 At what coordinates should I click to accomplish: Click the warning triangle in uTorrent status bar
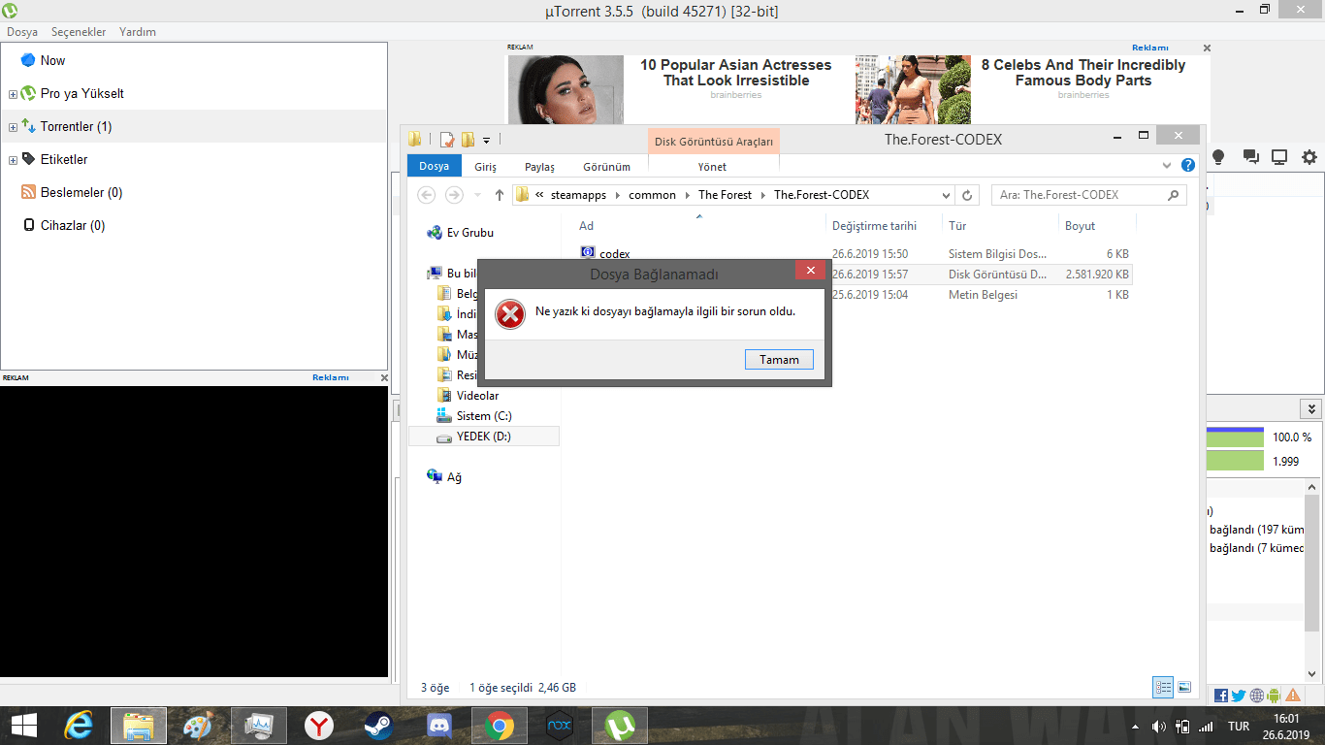[1293, 696]
